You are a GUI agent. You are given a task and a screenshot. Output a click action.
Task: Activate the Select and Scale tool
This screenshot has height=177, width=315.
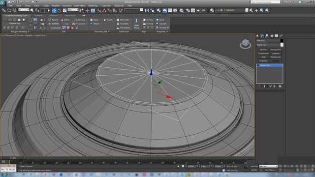click(64, 10)
